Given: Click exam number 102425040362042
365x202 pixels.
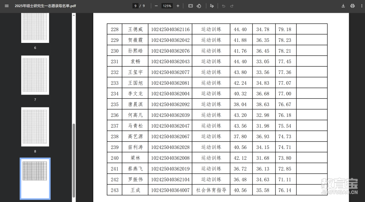Looking at the screenshot, I should tap(170, 40).
